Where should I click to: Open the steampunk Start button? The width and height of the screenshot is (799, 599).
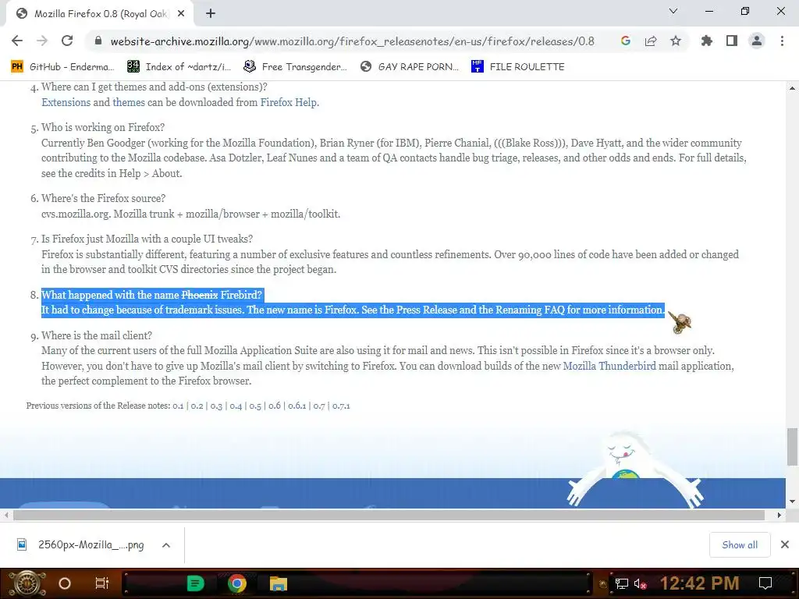(x=27, y=583)
